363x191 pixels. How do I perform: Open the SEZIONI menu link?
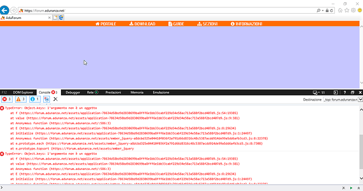click(207, 24)
